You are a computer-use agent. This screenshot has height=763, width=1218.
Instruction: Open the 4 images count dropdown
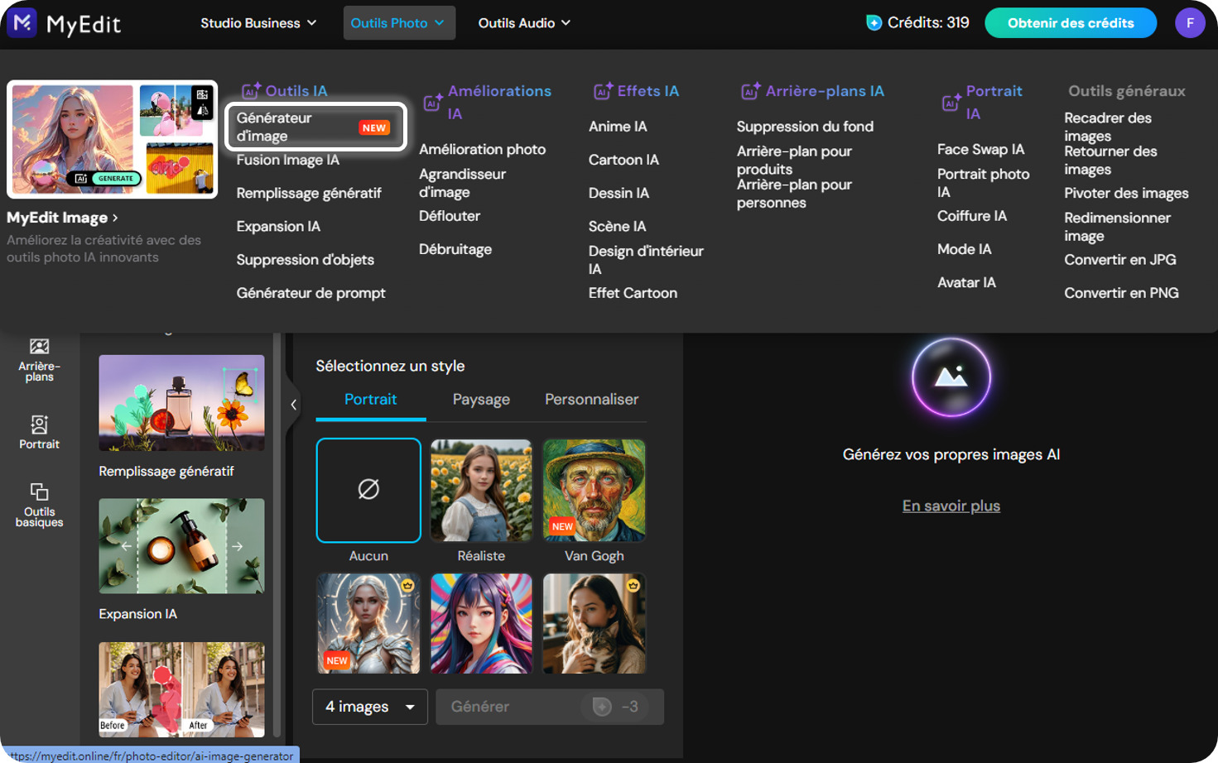click(370, 707)
